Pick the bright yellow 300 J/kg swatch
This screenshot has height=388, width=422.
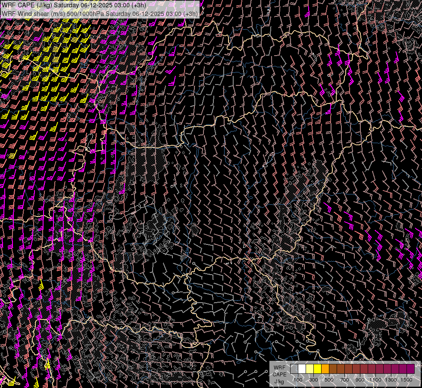pyautogui.click(x=317, y=369)
